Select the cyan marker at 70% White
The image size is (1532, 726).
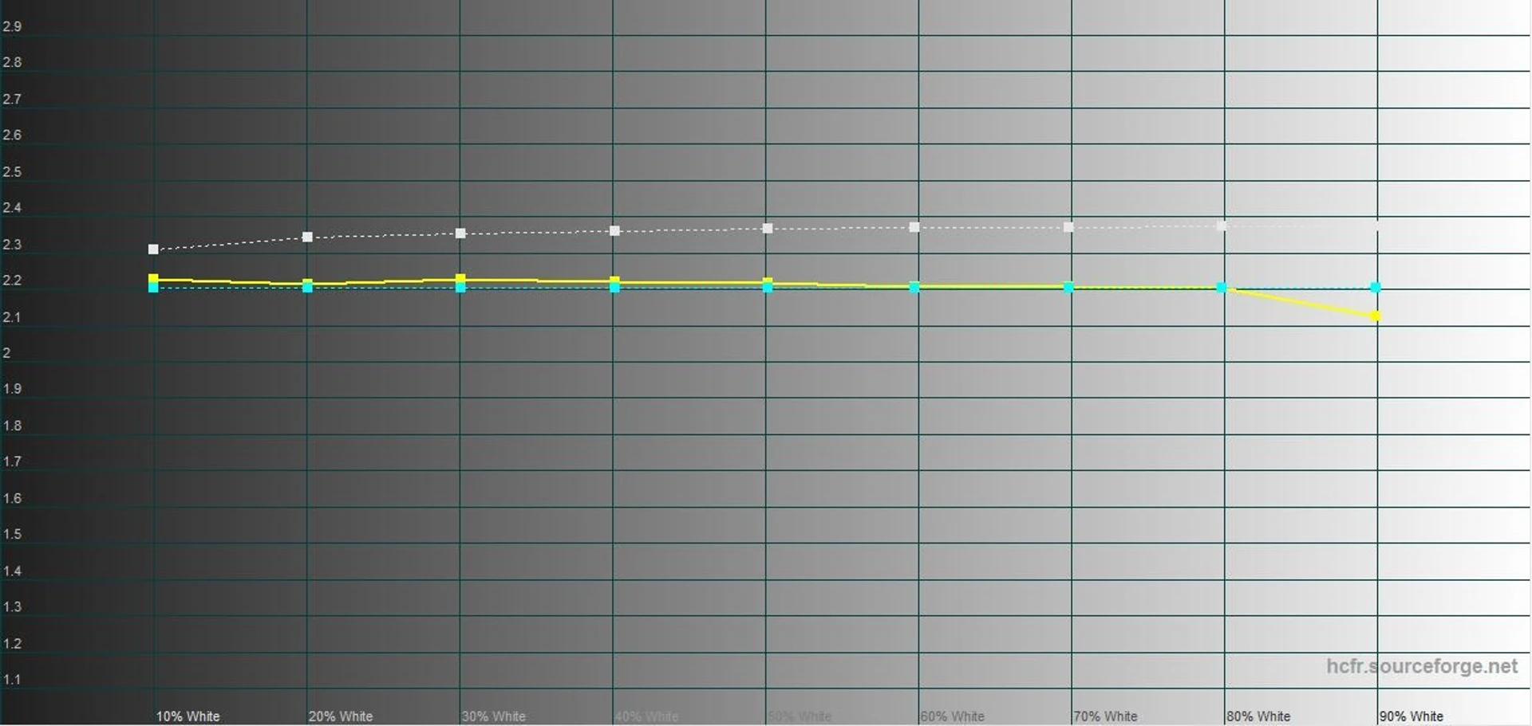[1068, 288]
